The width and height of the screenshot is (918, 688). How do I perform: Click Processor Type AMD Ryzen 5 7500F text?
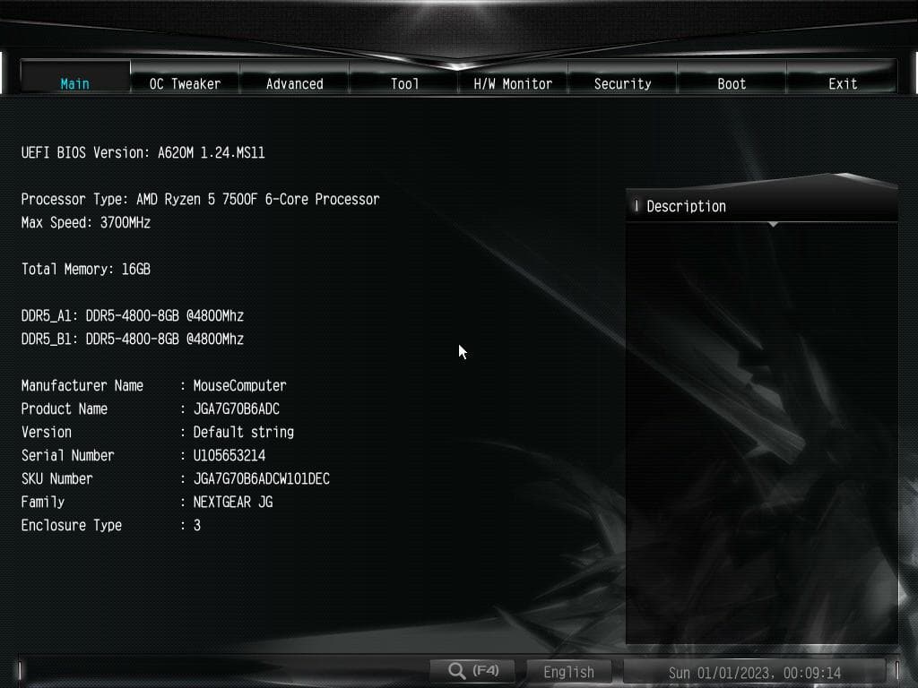200,200
